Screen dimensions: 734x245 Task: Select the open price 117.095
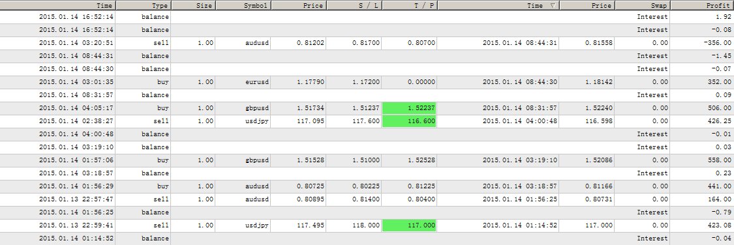click(x=311, y=121)
